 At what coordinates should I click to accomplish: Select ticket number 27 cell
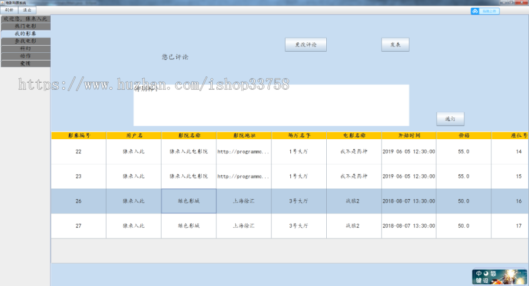pos(79,226)
